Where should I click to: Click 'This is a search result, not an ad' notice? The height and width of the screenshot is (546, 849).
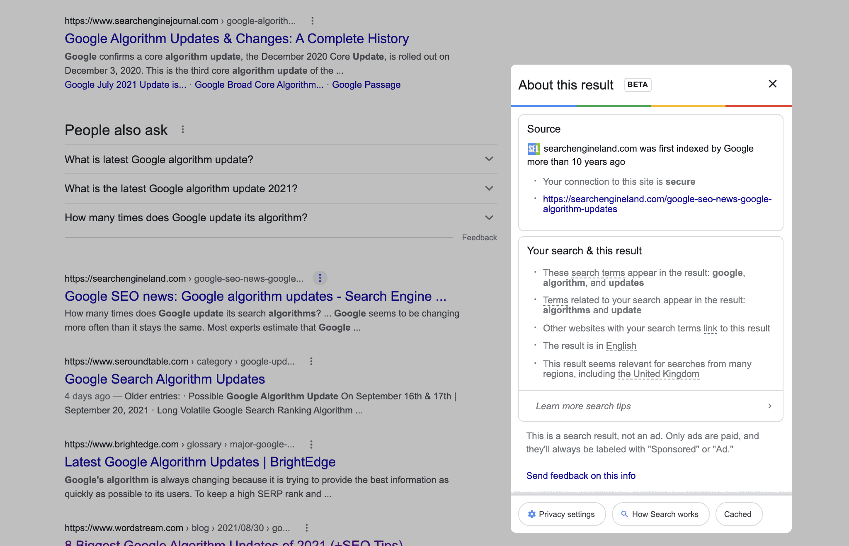tap(642, 442)
